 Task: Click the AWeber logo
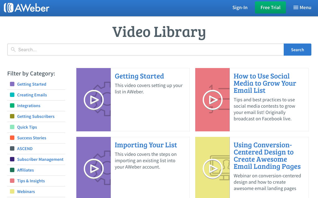(x=27, y=8)
